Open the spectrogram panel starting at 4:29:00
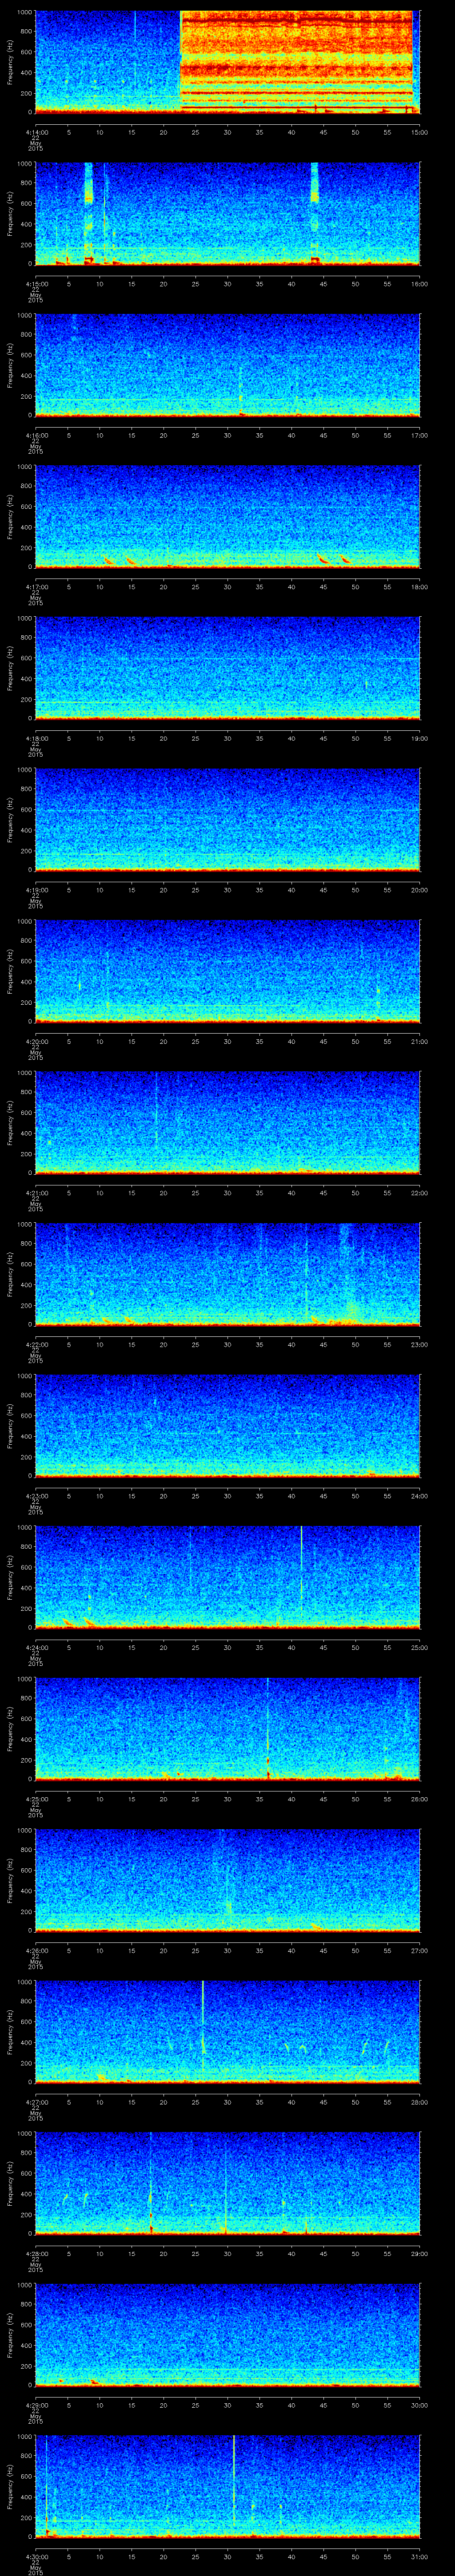Screen dimensions: 455x2576 227,2334
